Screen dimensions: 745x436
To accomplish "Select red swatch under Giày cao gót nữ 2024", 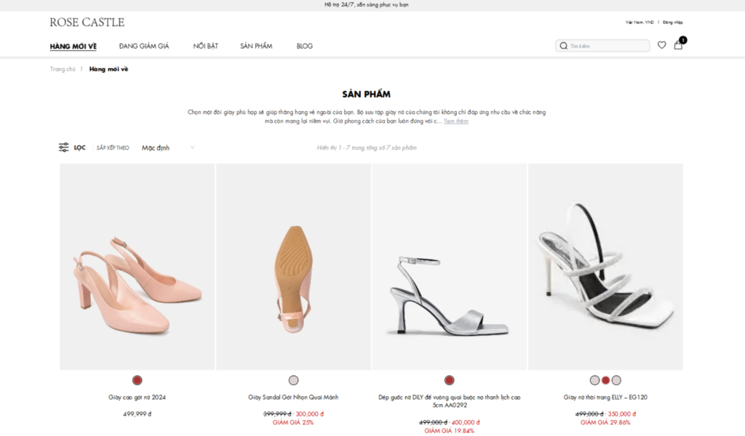I will click(138, 380).
